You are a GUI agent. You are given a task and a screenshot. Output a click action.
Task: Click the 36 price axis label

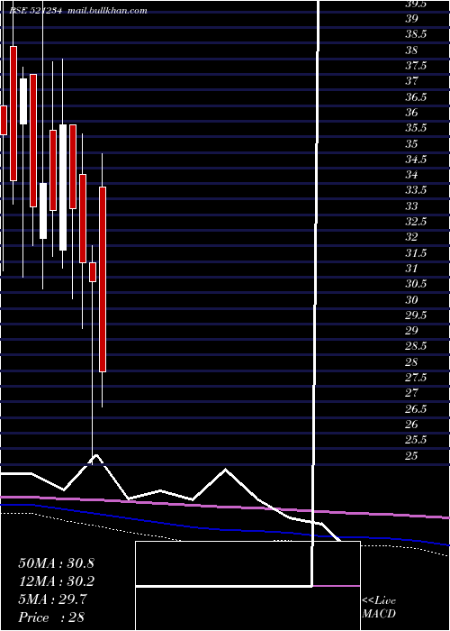pos(412,112)
